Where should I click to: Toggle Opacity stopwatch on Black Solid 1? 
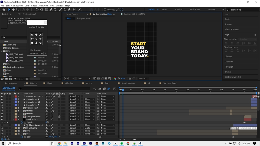click(22, 122)
